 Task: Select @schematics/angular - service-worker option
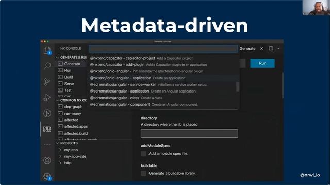point(164,84)
